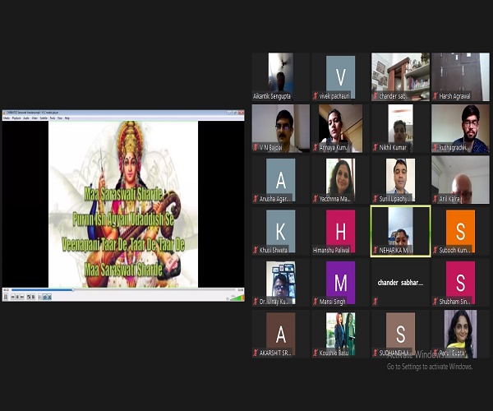Toggle VLC fullscreen button

click(29, 297)
